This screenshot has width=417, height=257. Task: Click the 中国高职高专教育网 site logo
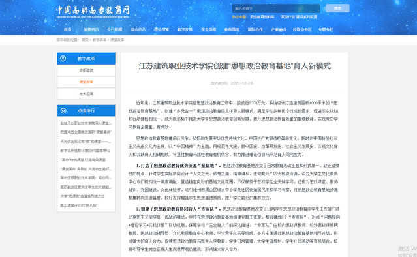[93, 12]
